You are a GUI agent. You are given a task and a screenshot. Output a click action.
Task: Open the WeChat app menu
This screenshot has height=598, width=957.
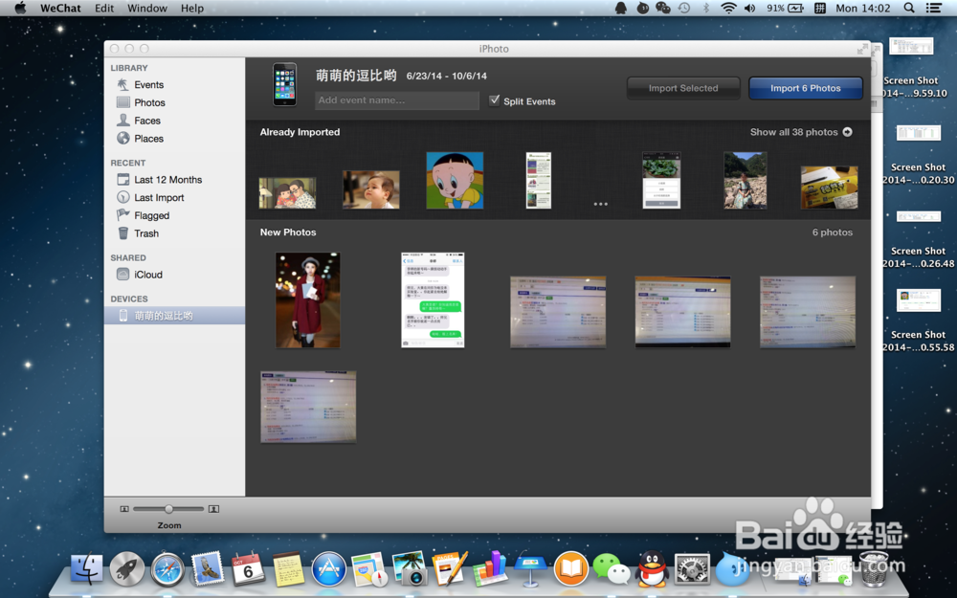[60, 8]
